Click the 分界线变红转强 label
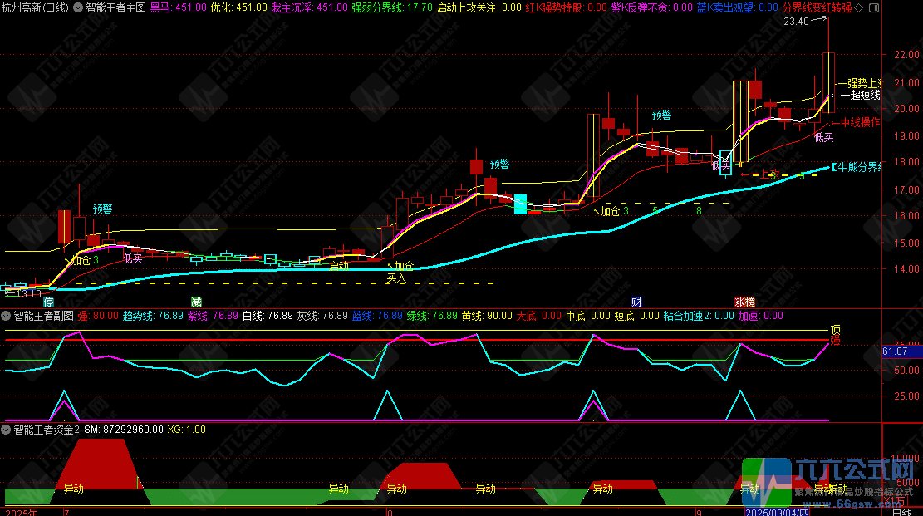Image resolution: width=923 pixels, height=516 pixels. 817,7
